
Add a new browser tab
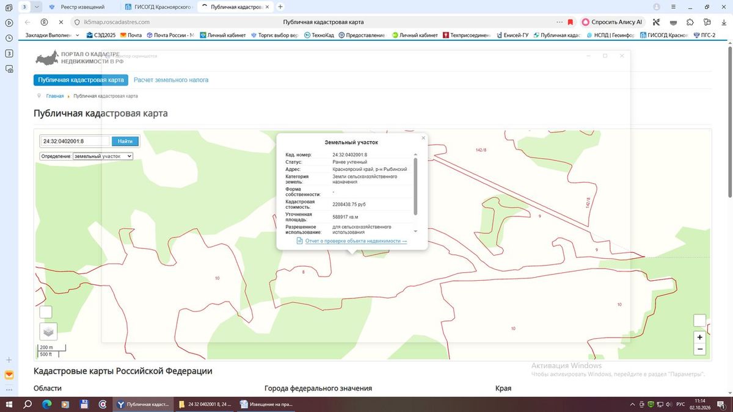point(280,7)
